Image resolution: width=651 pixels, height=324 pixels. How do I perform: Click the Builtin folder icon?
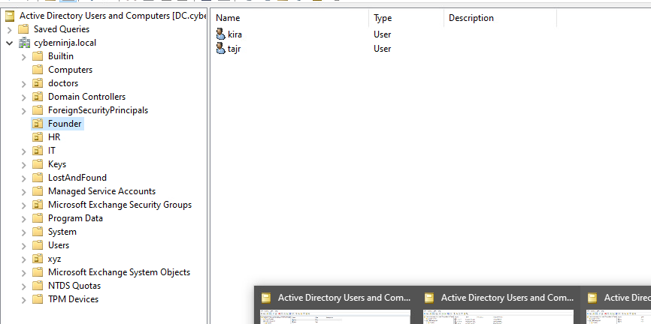coord(38,56)
